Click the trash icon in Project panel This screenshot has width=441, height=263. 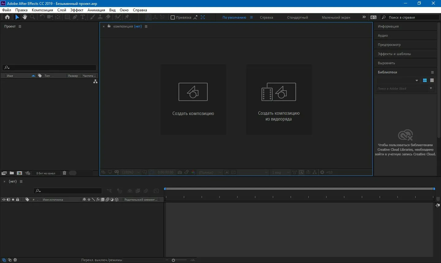64,173
